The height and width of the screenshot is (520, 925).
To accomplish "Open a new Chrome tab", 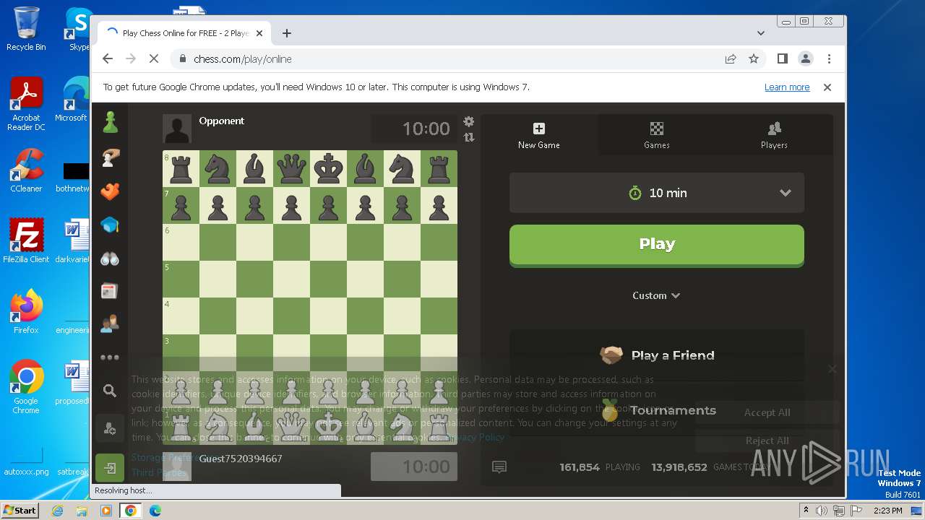I will pos(287,33).
